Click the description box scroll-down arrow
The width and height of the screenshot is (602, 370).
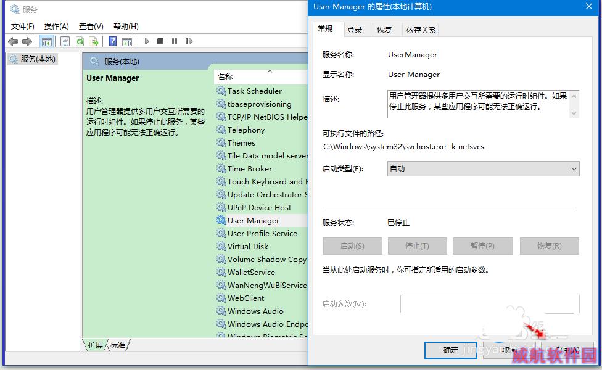tap(574, 113)
